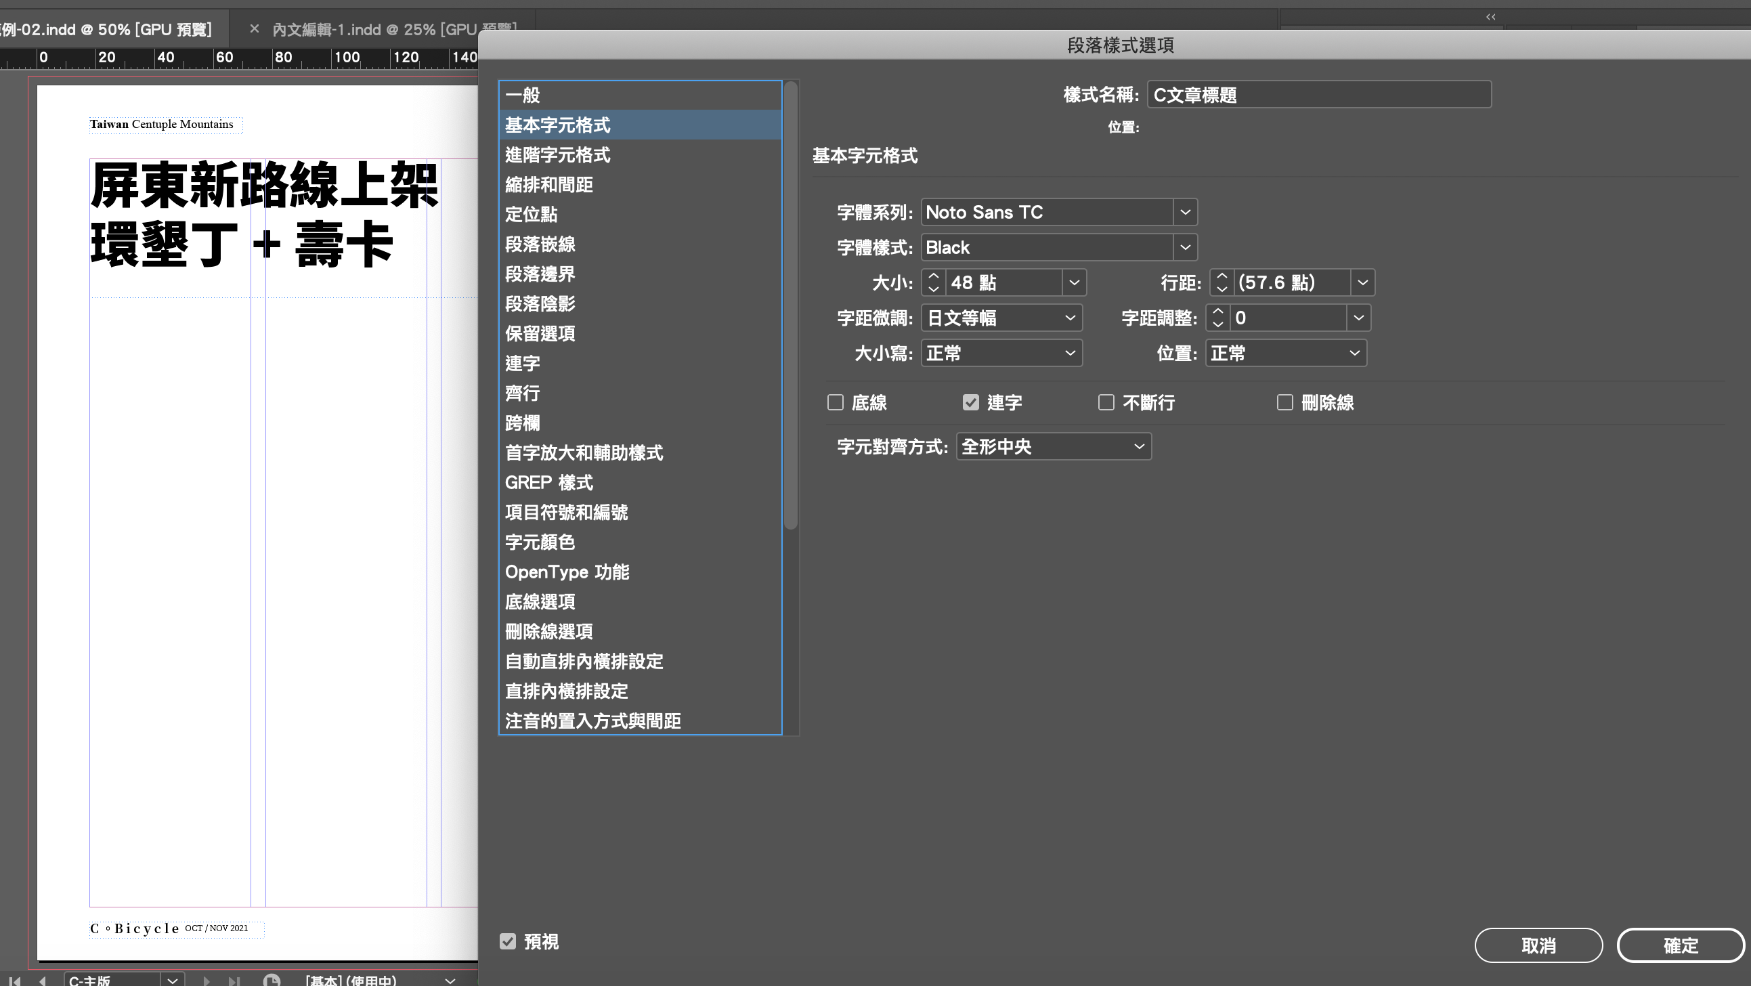Viewport: 1751px width, 986px height.
Task: Open the 字體系列 font family dropdown
Action: [x=1185, y=212]
